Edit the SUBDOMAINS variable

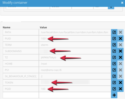pos(114,51)
